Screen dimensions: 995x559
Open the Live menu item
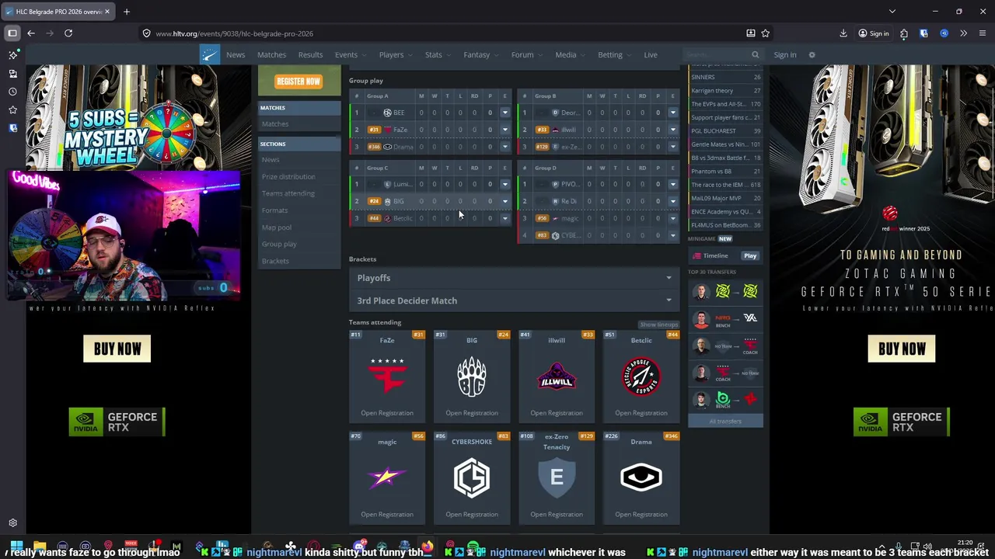(651, 54)
